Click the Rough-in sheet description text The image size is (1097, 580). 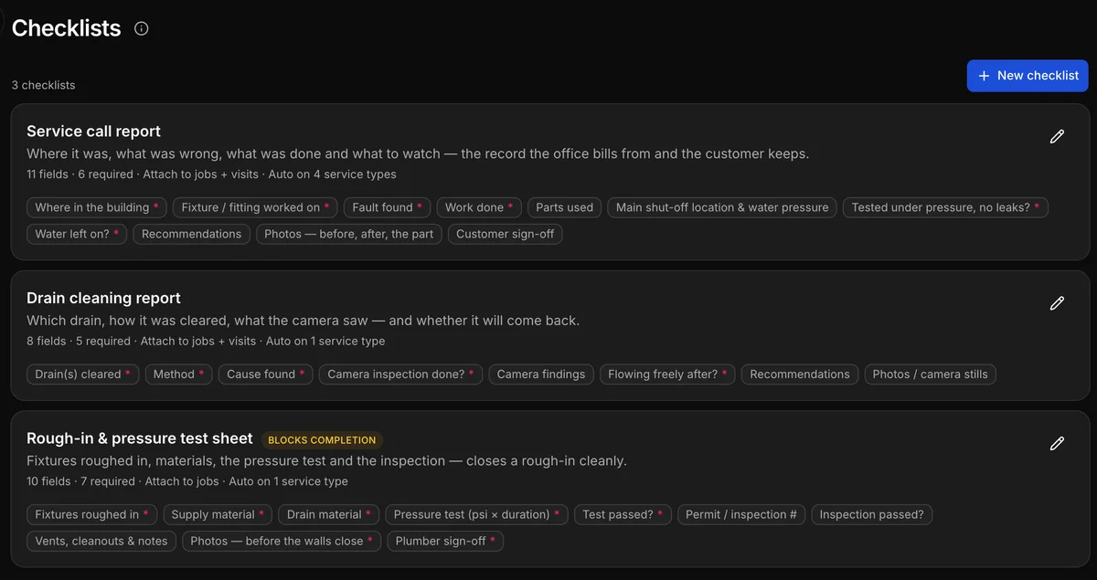point(326,461)
